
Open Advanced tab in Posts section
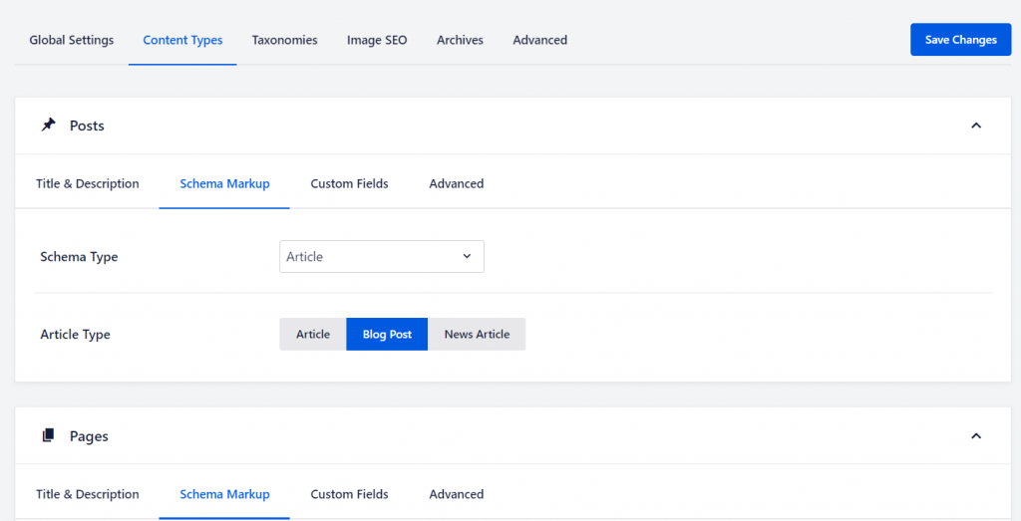point(456,184)
